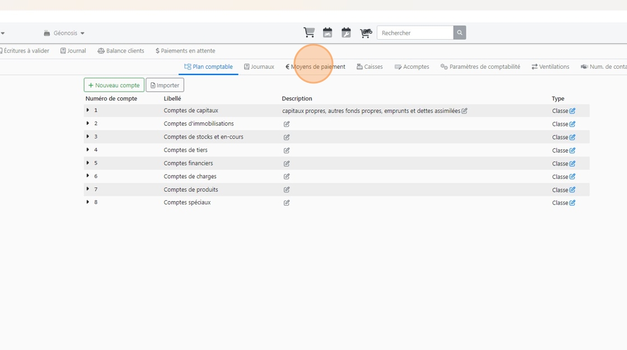Open the Caisses tab
Viewport: 627px width, 350px height.
click(x=370, y=67)
